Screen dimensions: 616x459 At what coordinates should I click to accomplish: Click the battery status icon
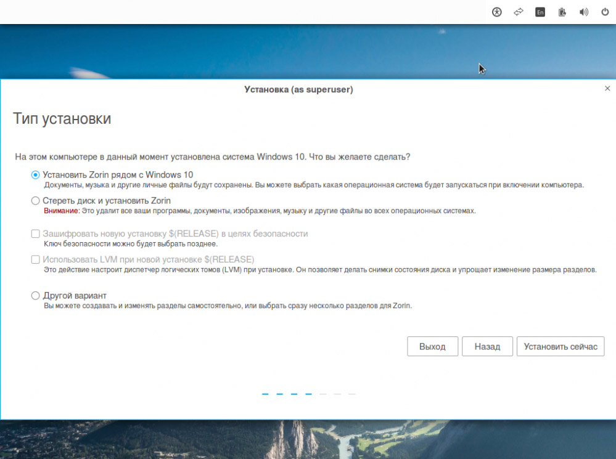point(562,12)
